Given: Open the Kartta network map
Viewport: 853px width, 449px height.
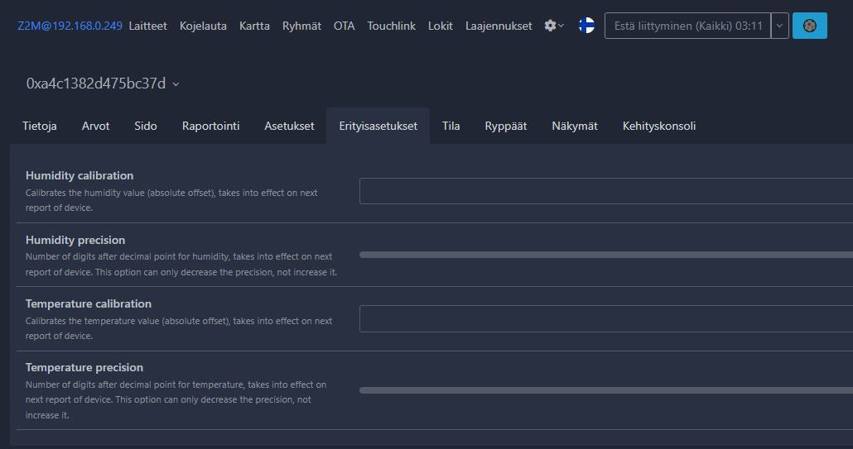Looking at the screenshot, I should click(x=254, y=26).
